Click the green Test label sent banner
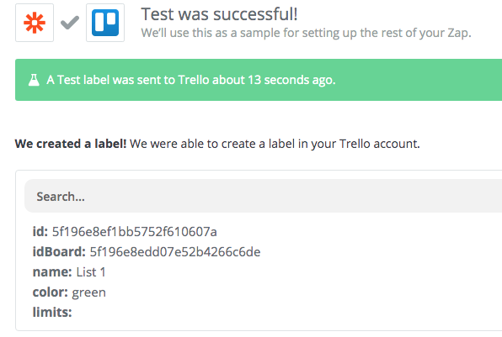The height and width of the screenshot is (337, 502). click(x=259, y=80)
